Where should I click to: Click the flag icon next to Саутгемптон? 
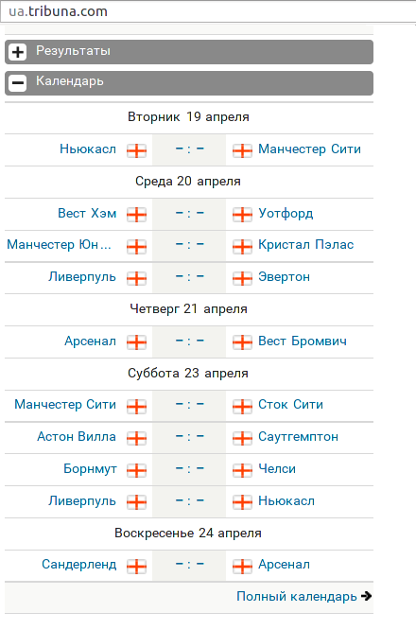tap(243, 438)
